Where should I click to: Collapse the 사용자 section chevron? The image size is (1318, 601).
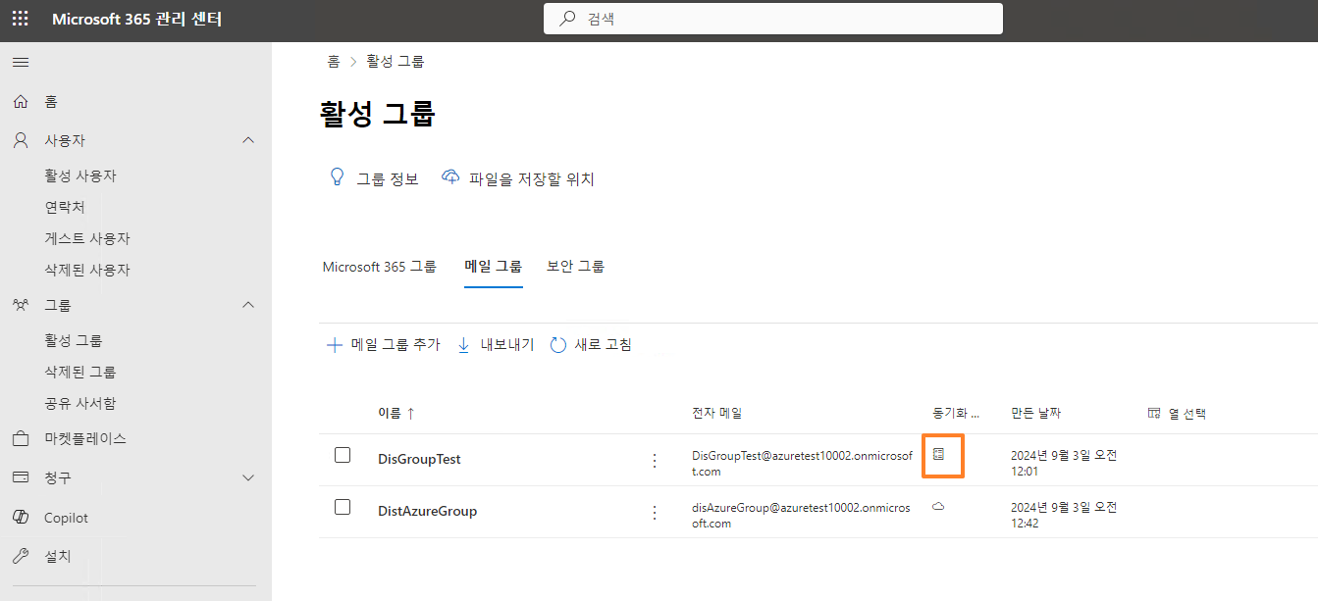tap(248, 140)
